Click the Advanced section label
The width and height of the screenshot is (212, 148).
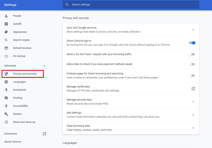10,66
